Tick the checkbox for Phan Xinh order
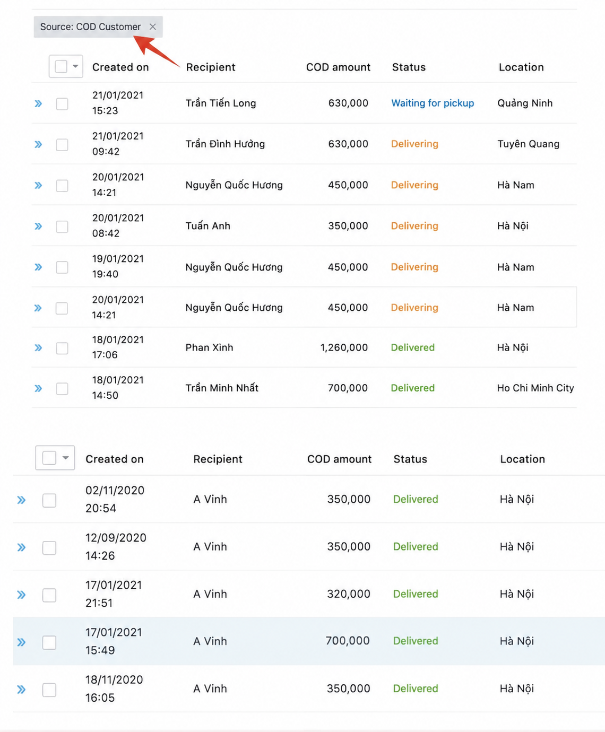605x732 pixels. point(62,348)
